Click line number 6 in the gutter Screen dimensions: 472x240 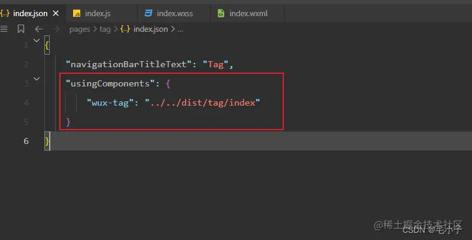click(x=26, y=141)
